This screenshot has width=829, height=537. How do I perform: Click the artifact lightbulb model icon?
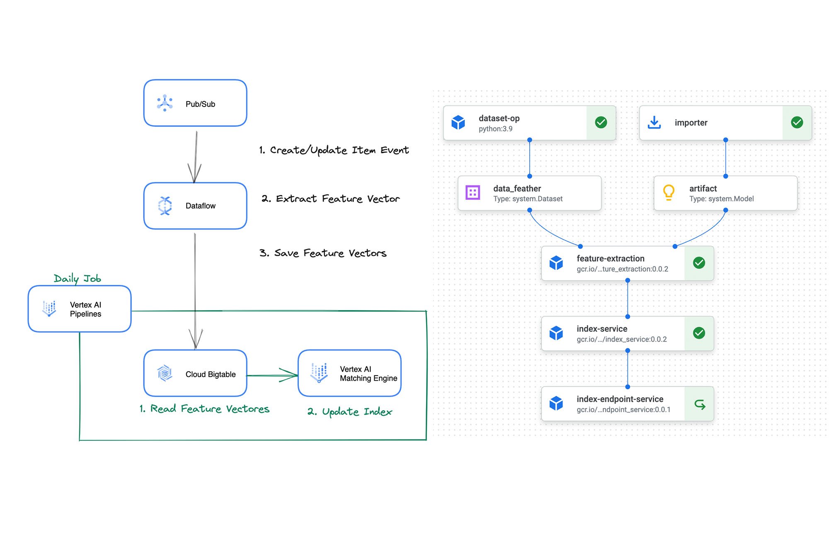coord(669,193)
